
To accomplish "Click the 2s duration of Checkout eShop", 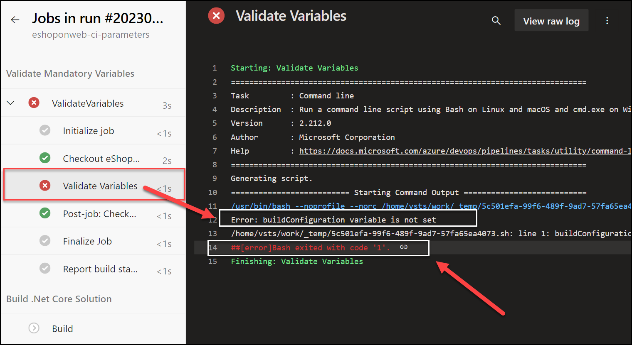I will coord(167,161).
